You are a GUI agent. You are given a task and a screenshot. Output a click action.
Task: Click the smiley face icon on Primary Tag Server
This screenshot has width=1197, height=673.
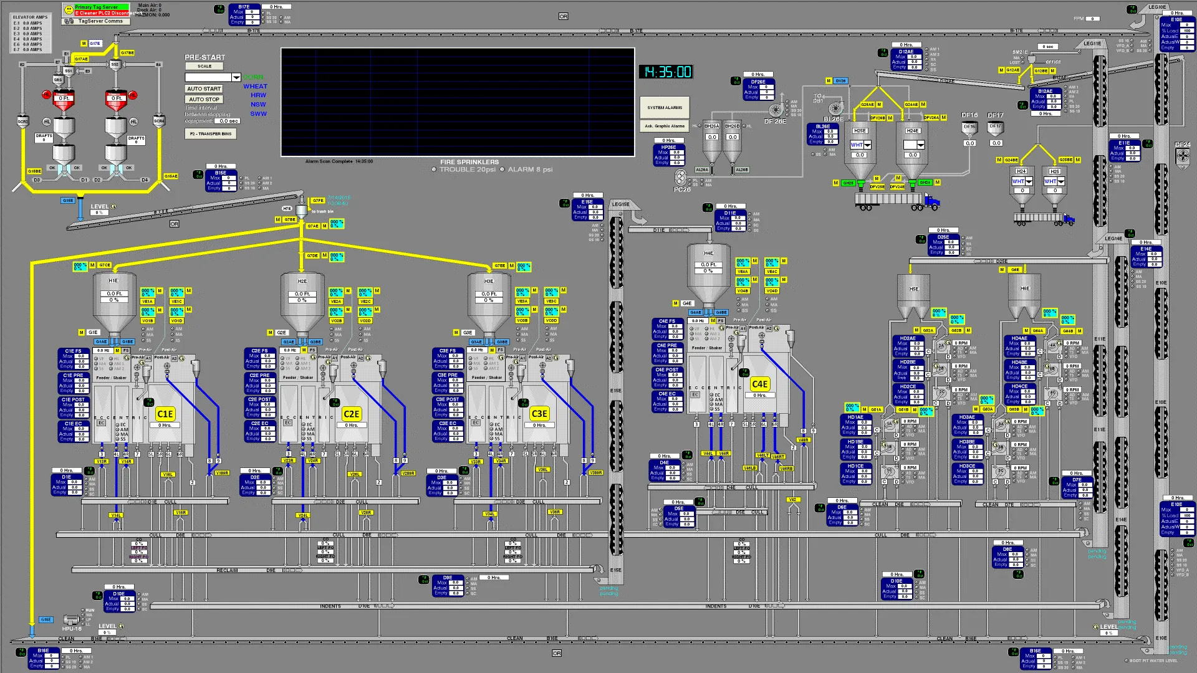coord(69,10)
